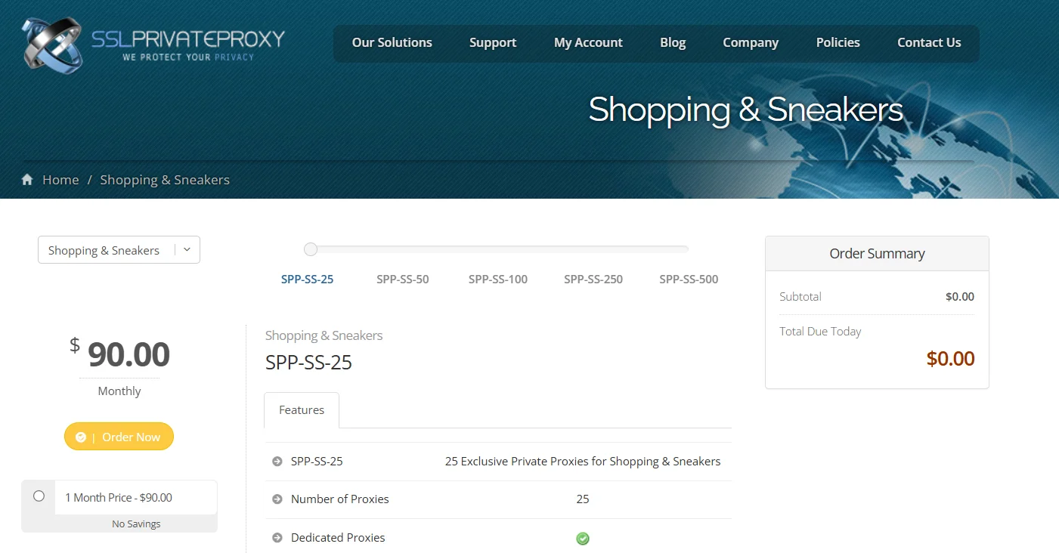Click the Dedicated Proxies label

pos(338,538)
